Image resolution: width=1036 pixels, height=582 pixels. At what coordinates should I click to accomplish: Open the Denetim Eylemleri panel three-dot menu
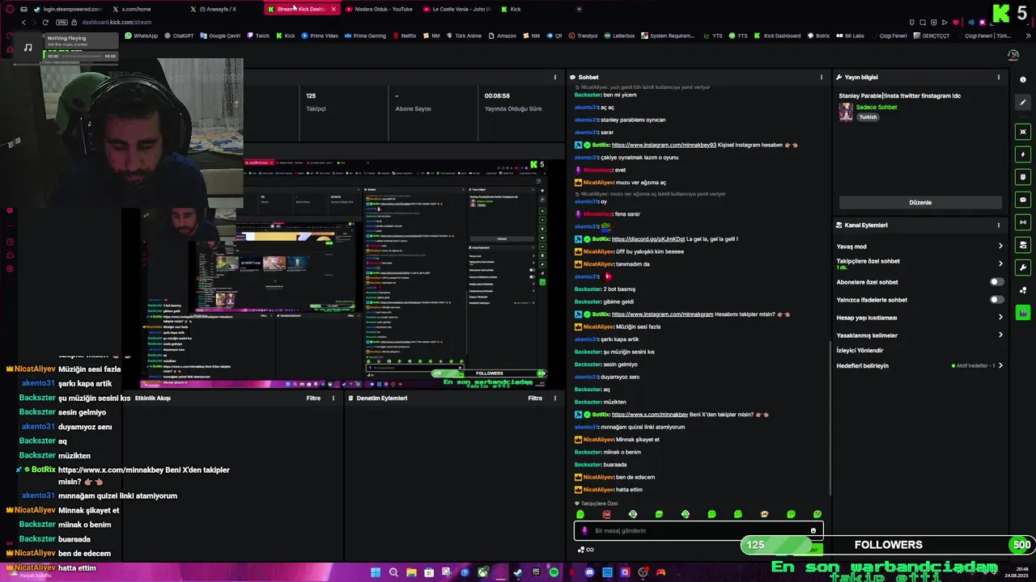point(554,399)
